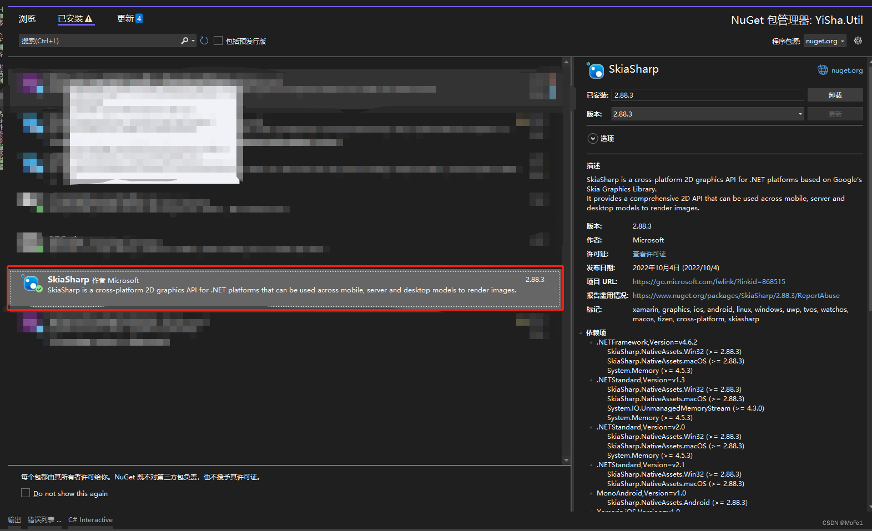
Task: Click the Update (更新) button in details
Action: tap(835, 114)
